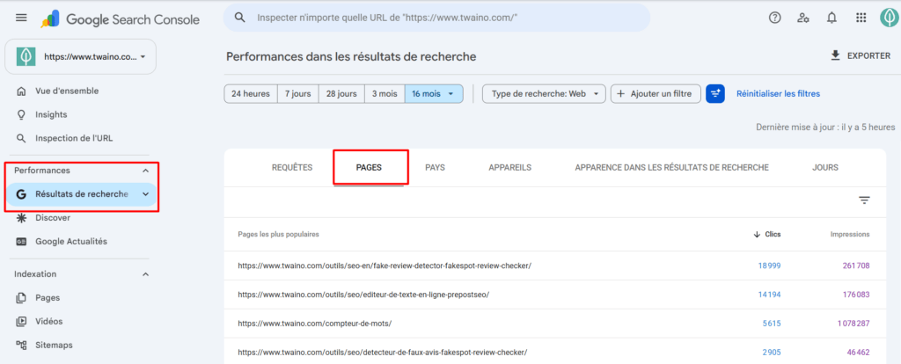
Task: Select the 24 heures date range
Action: [x=251, y=93]
